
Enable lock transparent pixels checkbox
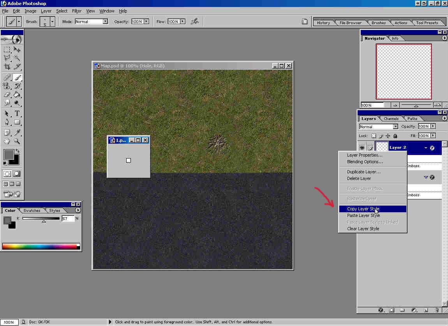click(x=374, y=136)
